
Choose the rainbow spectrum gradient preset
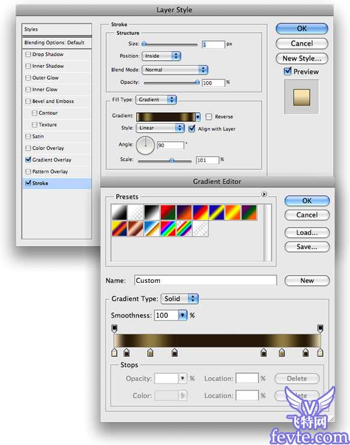(x=168, y=229)
